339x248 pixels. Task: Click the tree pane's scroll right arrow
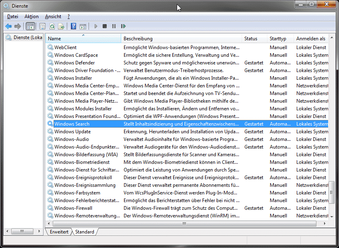point(39,231)
